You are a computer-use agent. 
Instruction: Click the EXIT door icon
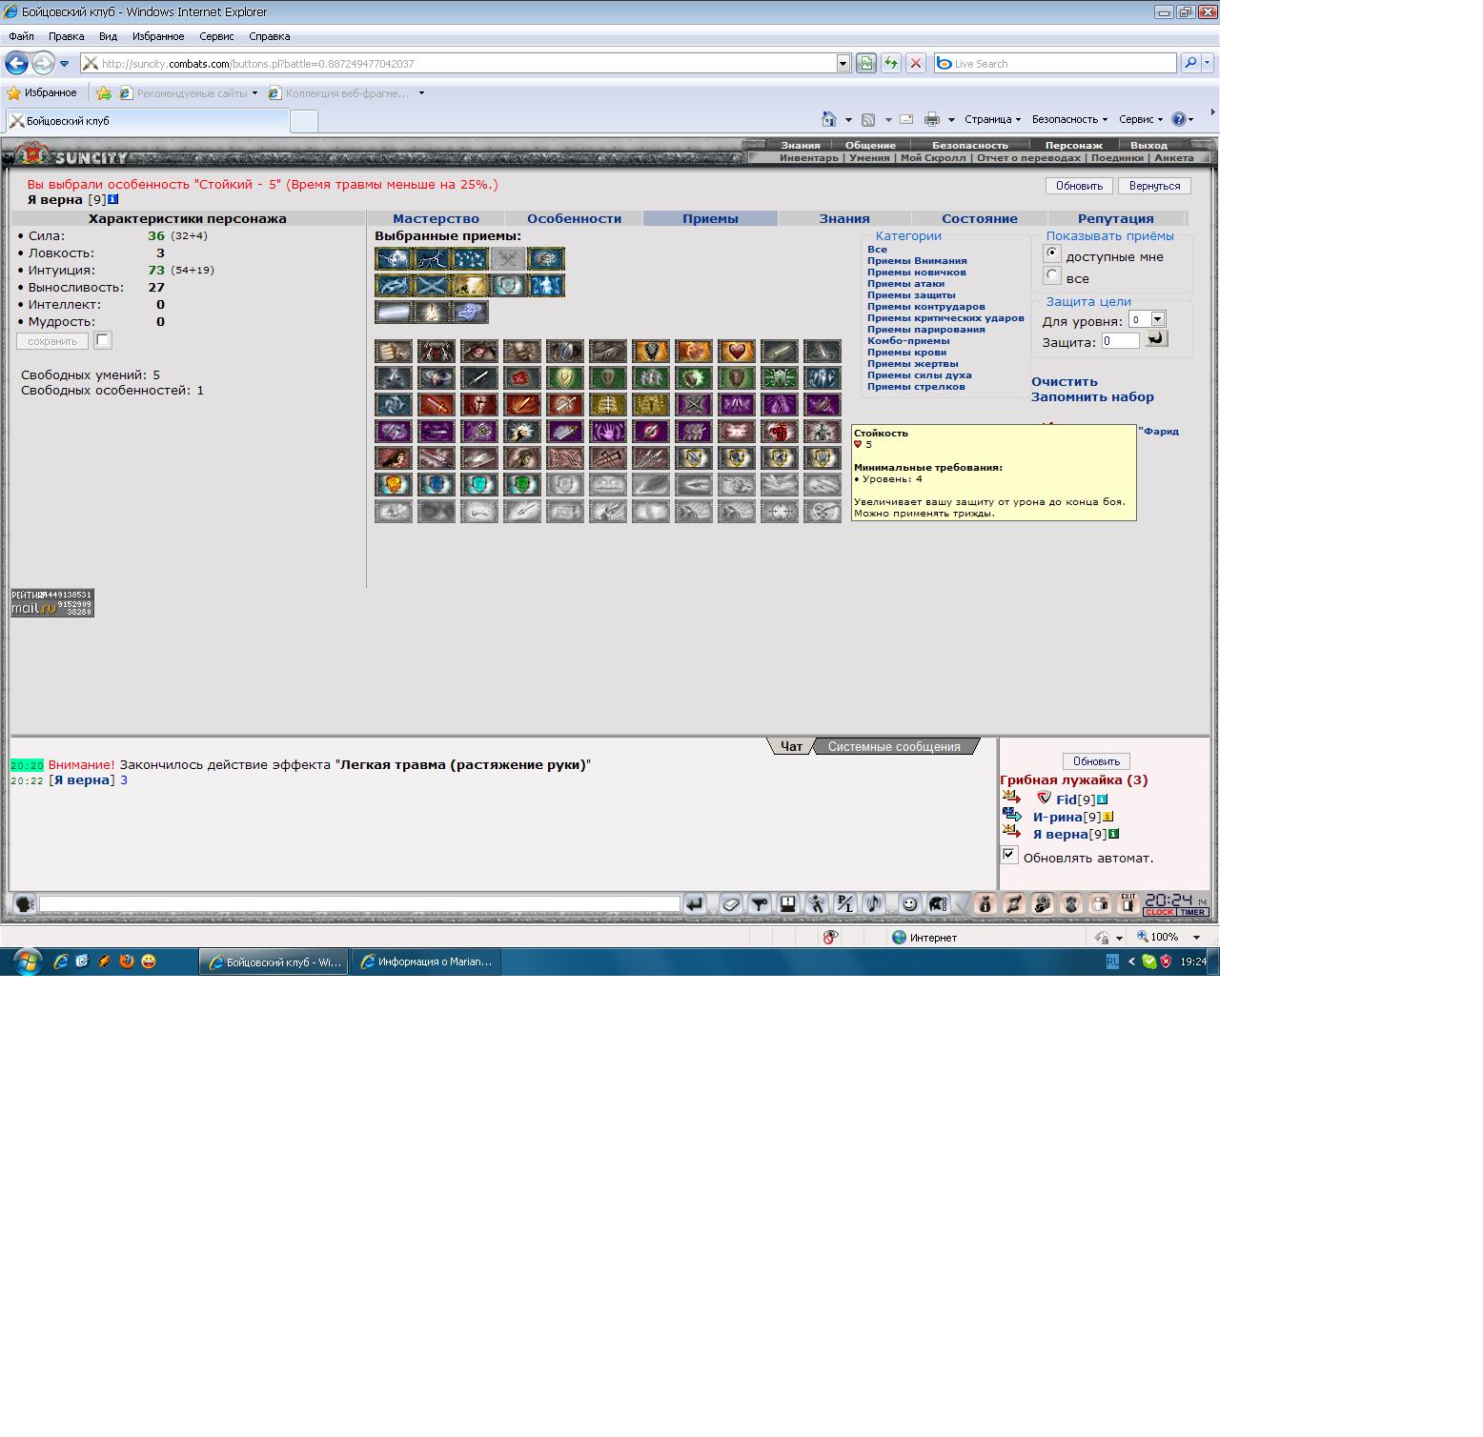tap(1128, 904)
